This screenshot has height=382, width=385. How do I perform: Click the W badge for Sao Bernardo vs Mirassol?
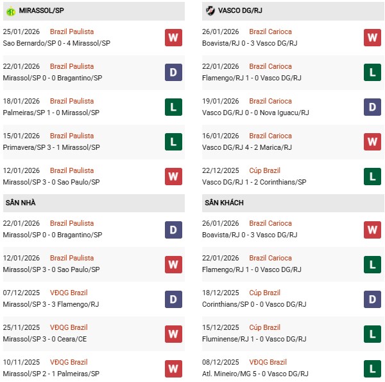coord(173,37)
